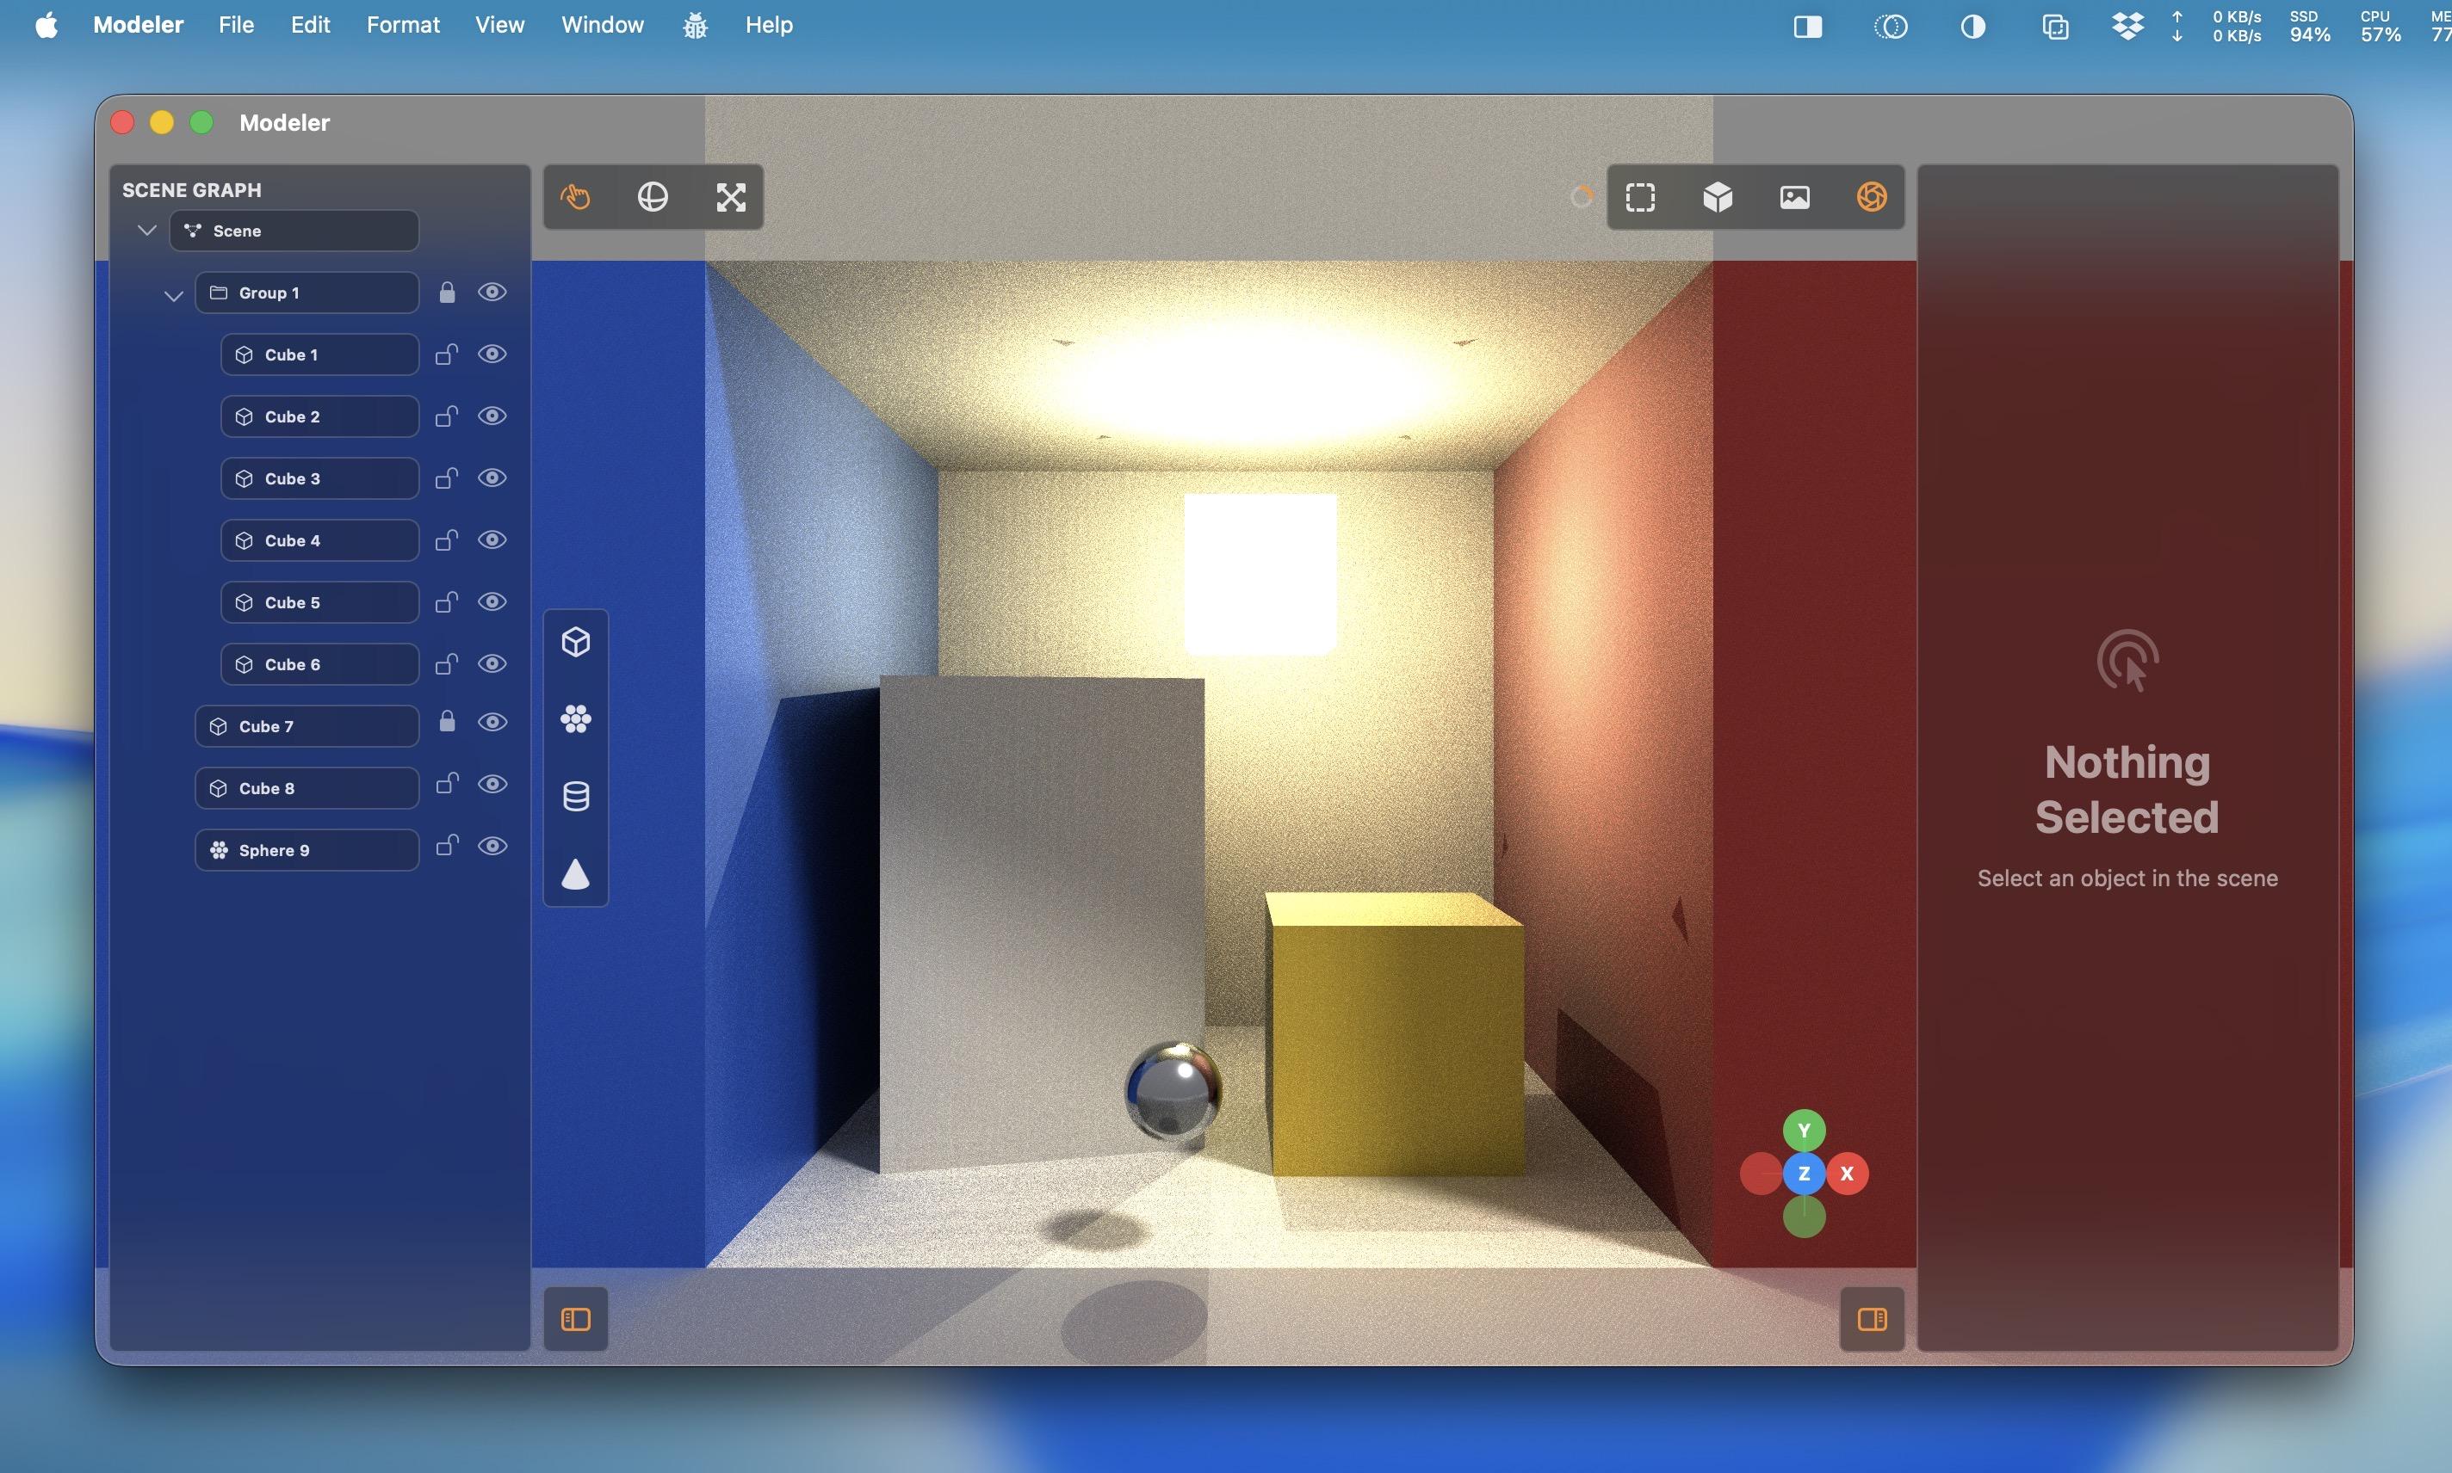
Task: Add a cone primitive from the shape palette
Action: pyautogui.click(x=576, y=874)
